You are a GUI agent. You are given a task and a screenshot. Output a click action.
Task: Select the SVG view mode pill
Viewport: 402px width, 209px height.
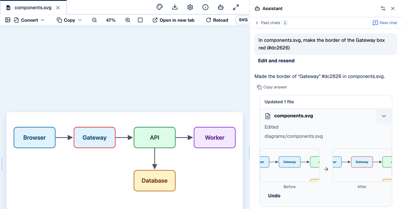click(243, 20)
